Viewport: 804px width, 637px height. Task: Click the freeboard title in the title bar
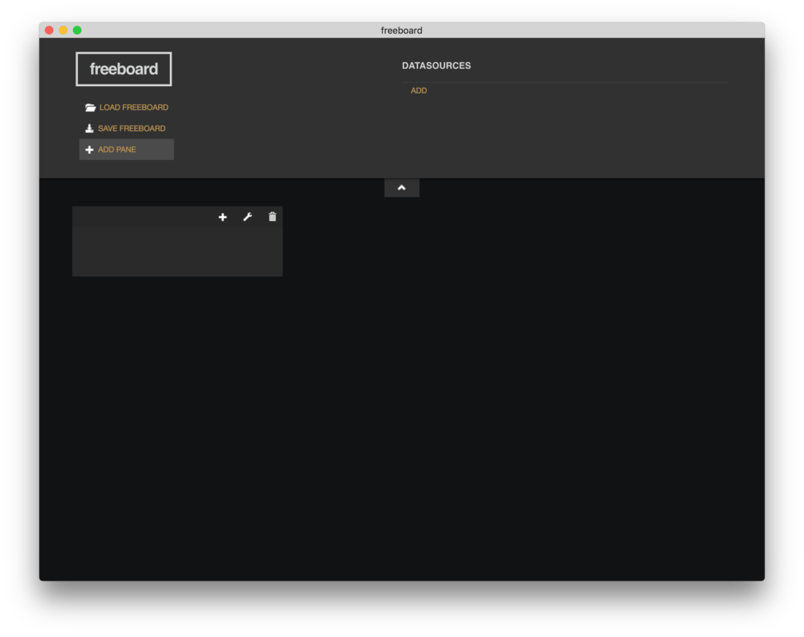click(x=401, y=30)
